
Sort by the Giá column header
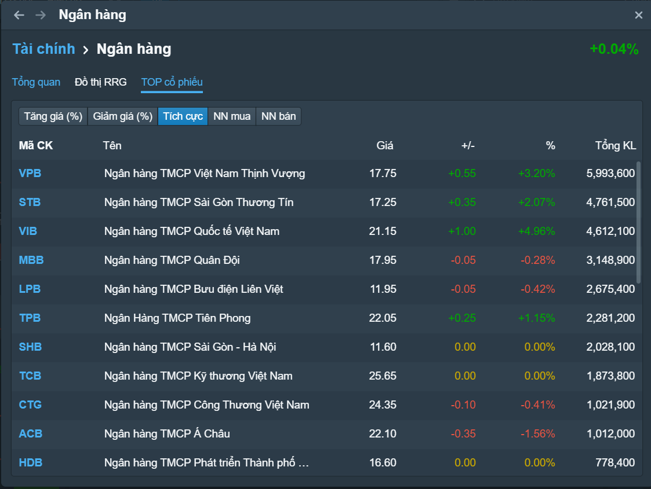point(384,145)
